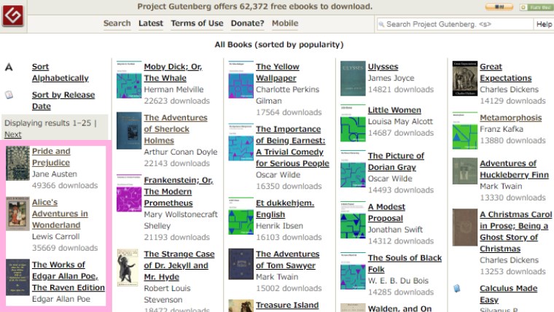Open the Picture of Dorian Gray cover thumbnail
This screenshot has width=554, height=312.
(x=353, y=169)
